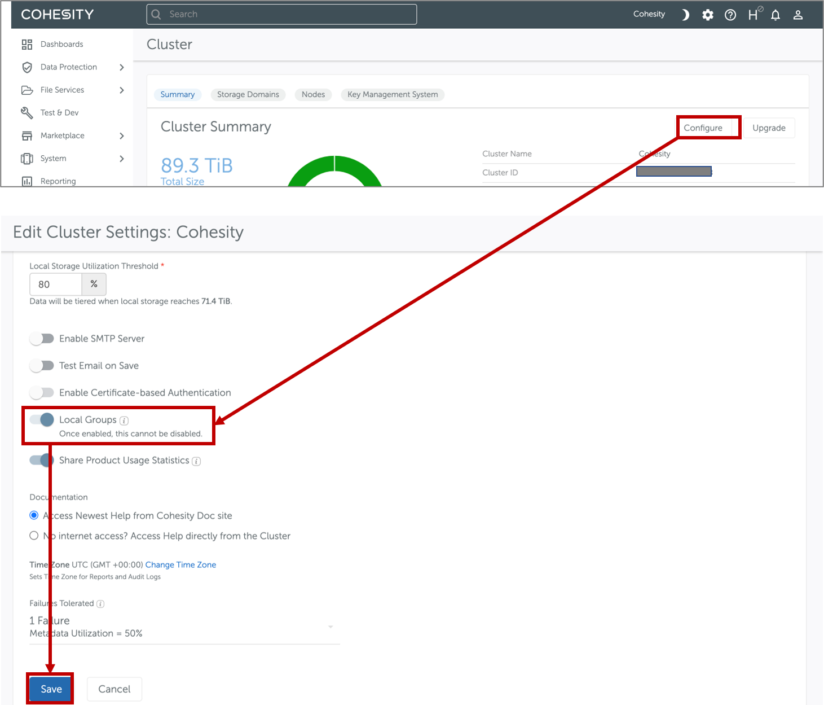Click the Cluster Summary heading
This screenshot has height=705, width=824.
216,127
